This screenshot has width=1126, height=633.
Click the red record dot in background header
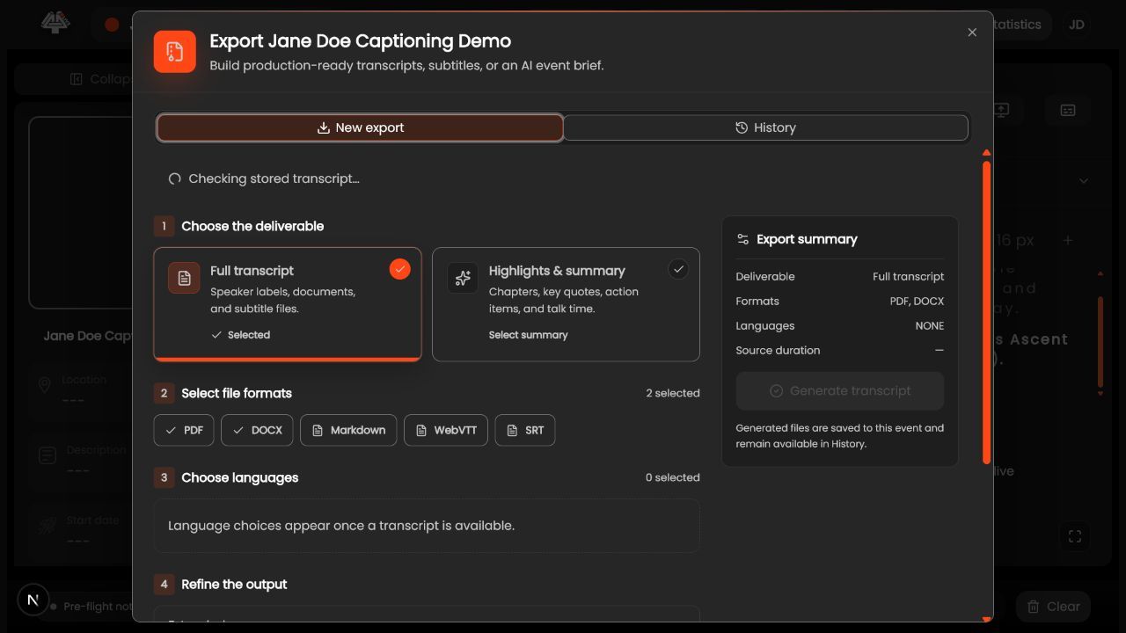click(112, 25)
